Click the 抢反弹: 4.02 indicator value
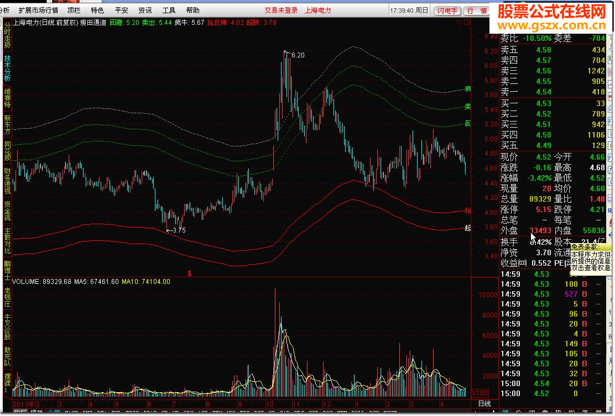Viewport: 615px width, 416px height. pos(225,23)
